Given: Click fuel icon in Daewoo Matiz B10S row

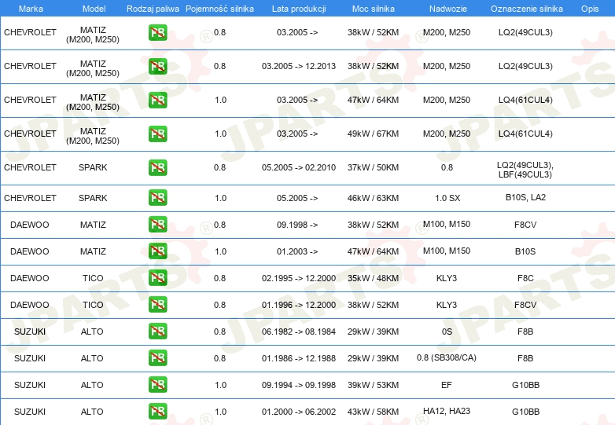Looking at the screenshot, I should (157, 251).
